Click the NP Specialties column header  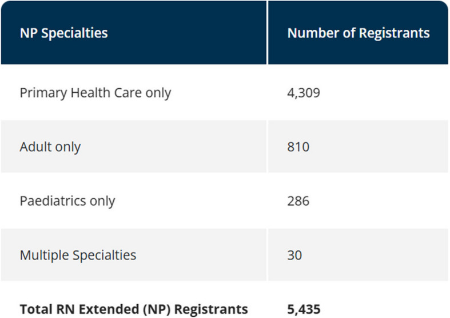pyautogui.click(x=64, y=33)
